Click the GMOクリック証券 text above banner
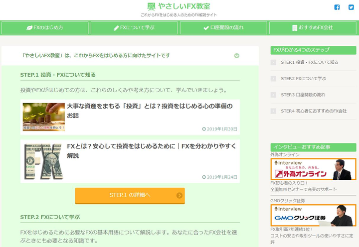The width and height of the screenshot is (359, 247). [x=288, y=201]
